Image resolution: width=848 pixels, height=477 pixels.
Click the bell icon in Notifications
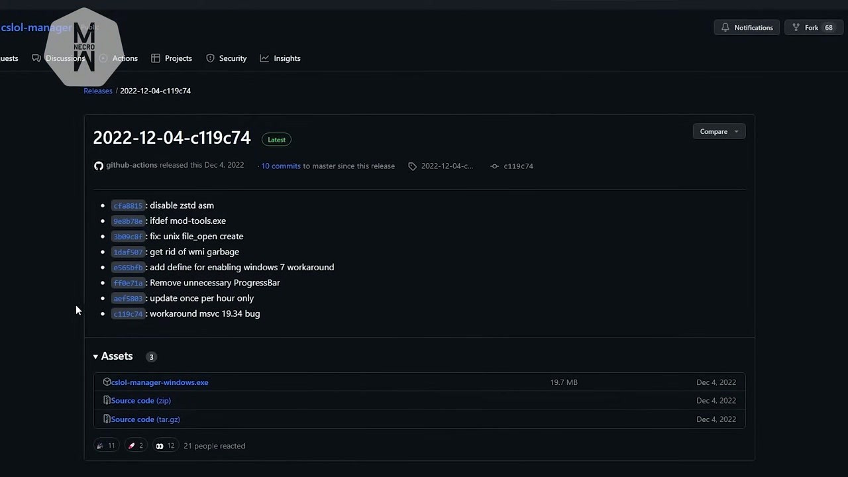(x=725, y=28)
